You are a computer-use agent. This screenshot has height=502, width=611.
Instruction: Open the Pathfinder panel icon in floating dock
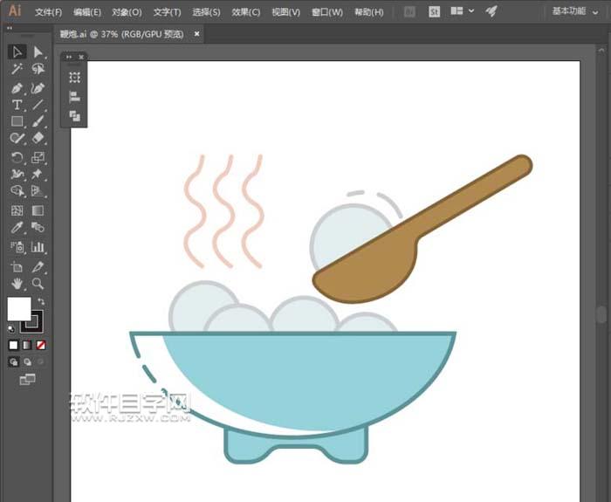pyautogui.click(x=74, y=116)
